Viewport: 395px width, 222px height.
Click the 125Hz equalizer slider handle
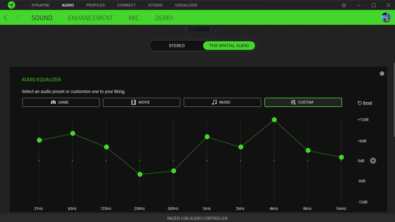[106, 147]
